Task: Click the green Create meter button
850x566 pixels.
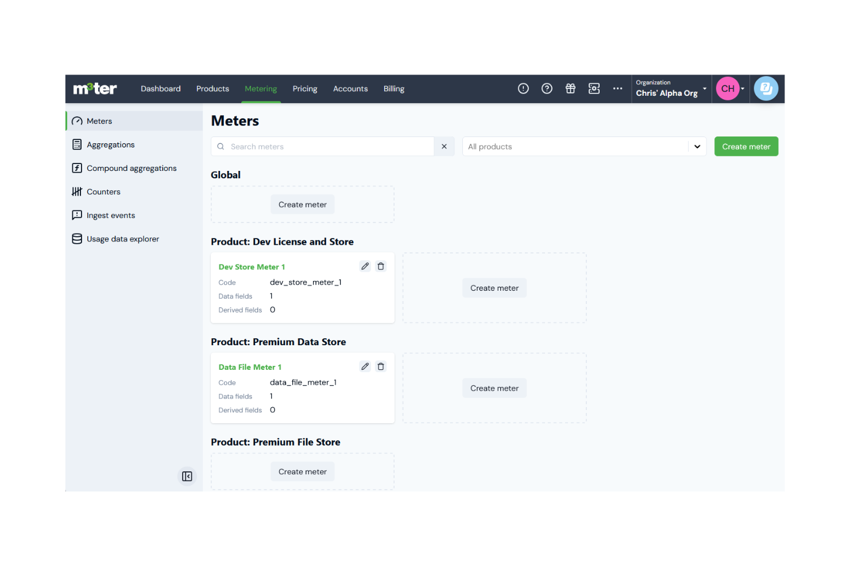Action: pos(746,146)
